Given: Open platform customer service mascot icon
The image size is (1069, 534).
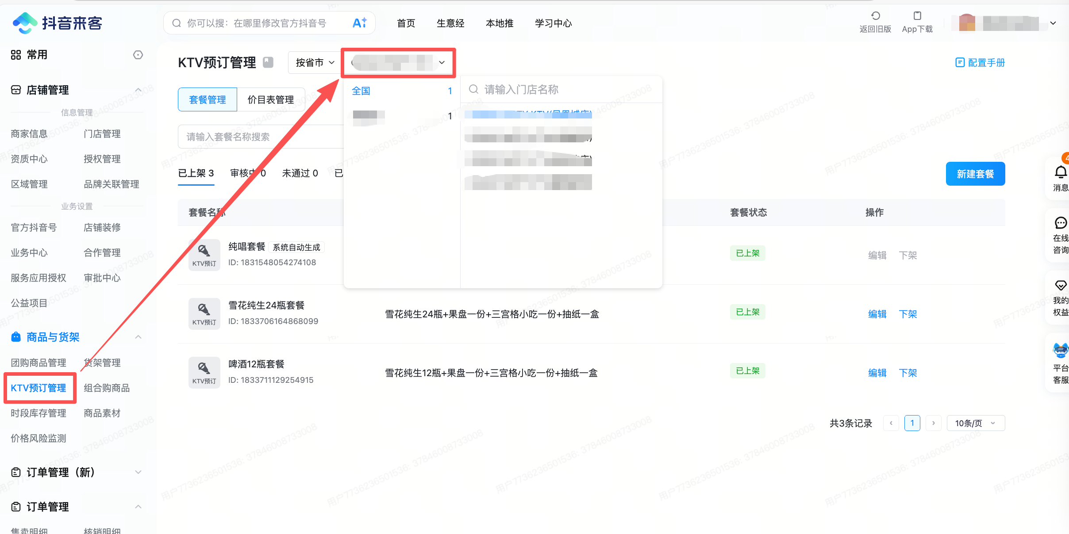Looking at the screenshot, I should (x=1061, y=350).
